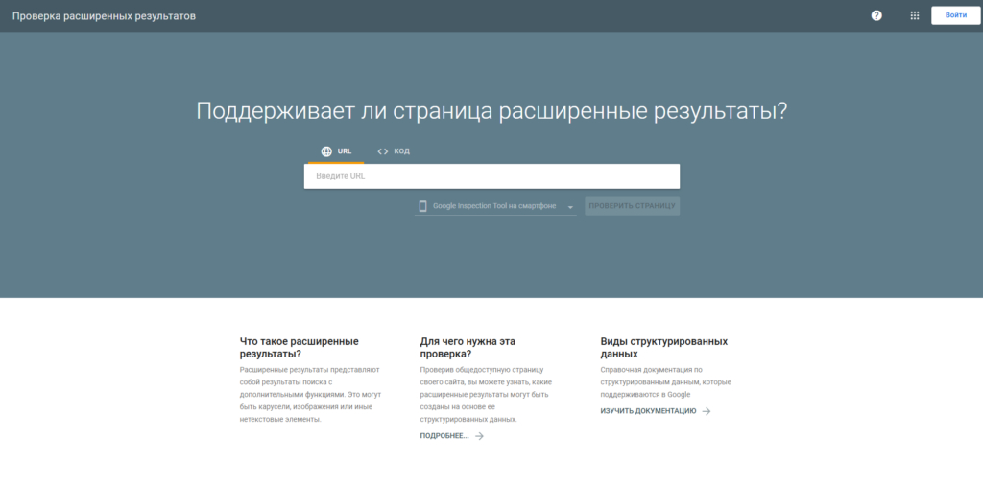The width and height of the screenshot is (983, 483).
Task: Click the arrow beside ИЗУЧИТЬ ДОКУМЕНТАЦИЮ
Action: [707, 411]
